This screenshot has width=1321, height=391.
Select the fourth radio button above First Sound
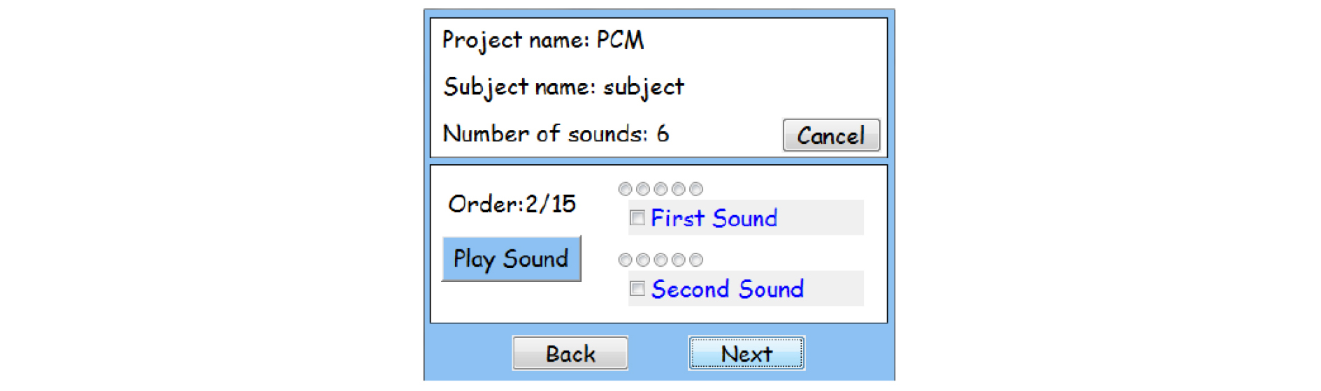coord(678,189)
